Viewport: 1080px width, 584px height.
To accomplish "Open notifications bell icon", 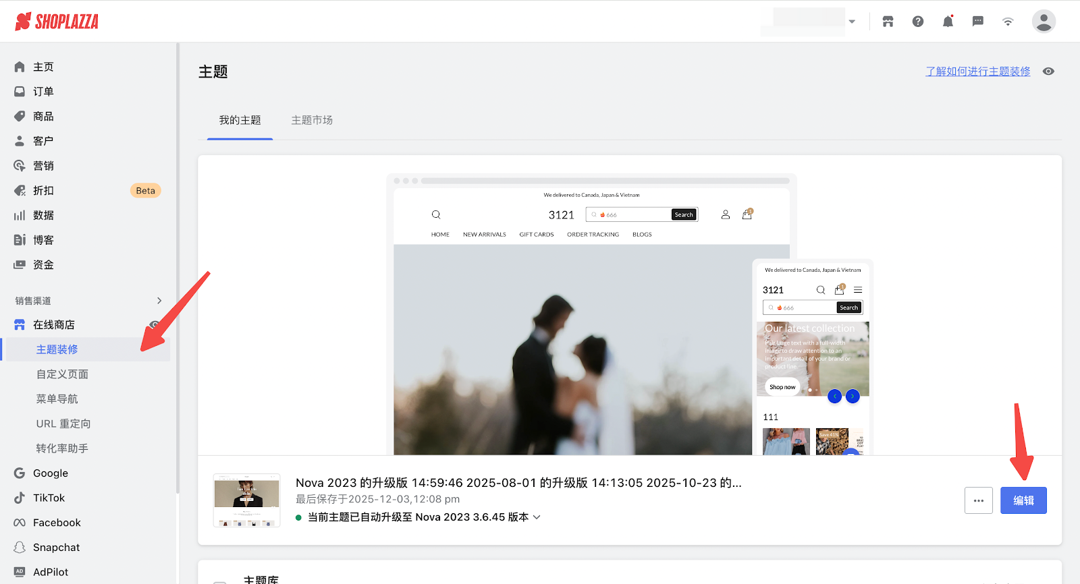I will pyautogui.click(x=948, y=22).
